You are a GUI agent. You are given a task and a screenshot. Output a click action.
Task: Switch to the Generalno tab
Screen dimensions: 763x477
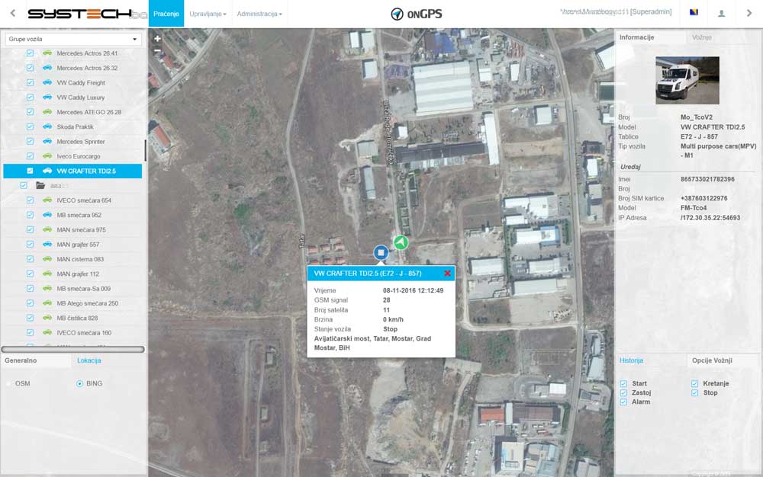pyautogui.click(x=21, y=360)
